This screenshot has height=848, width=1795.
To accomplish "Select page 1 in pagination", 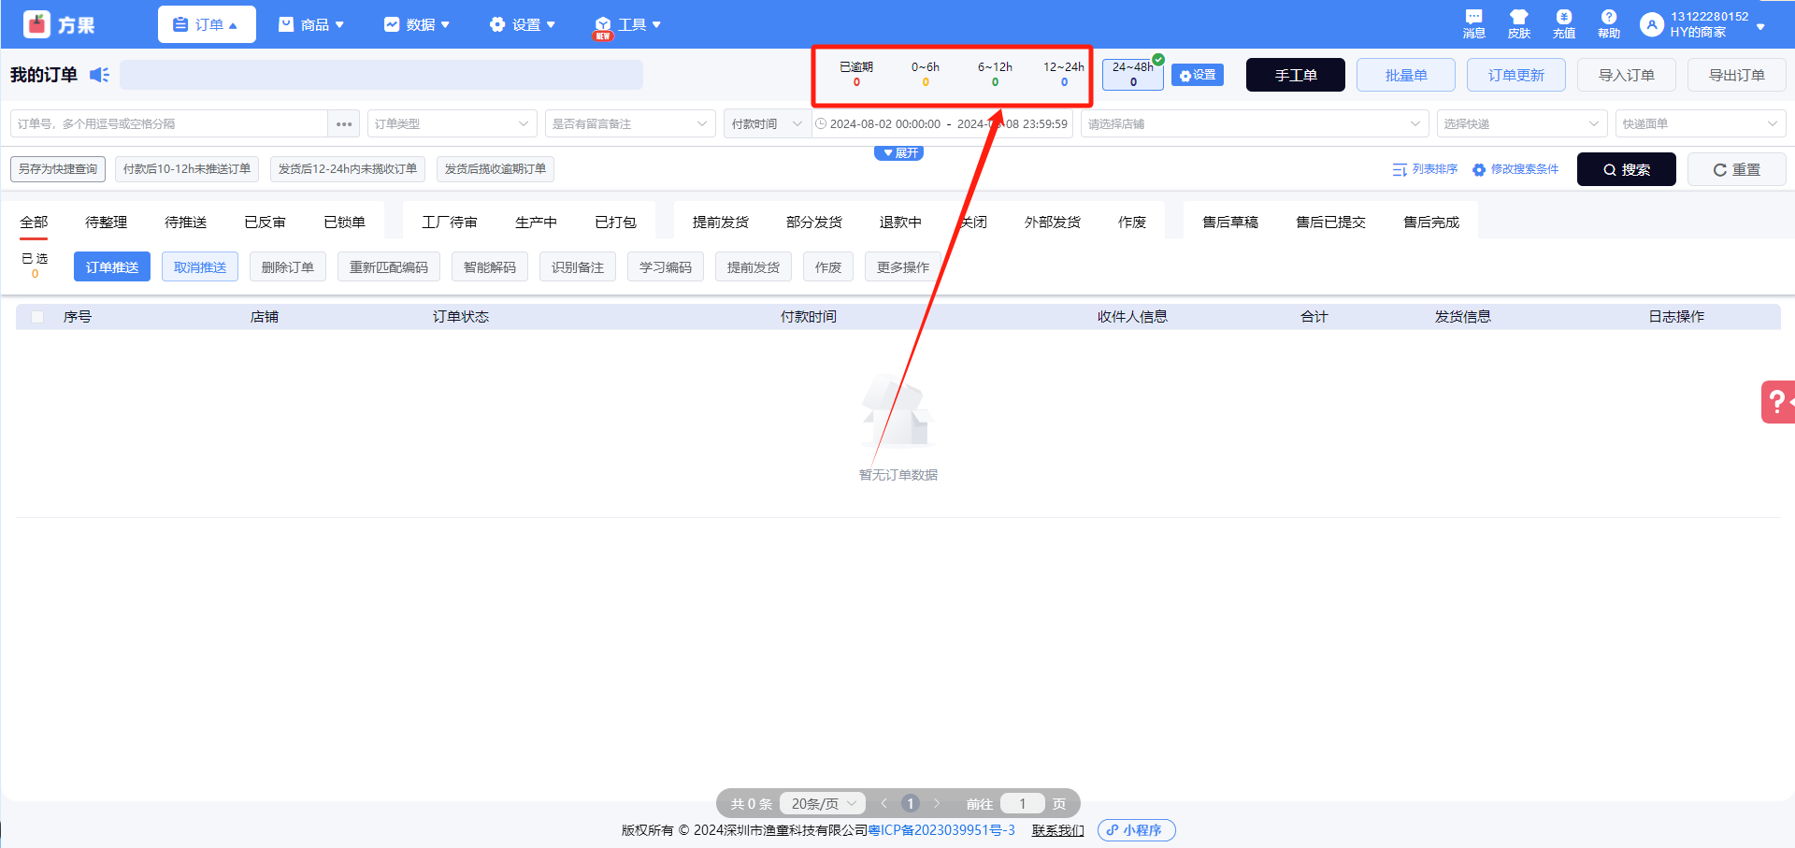I will coord(911,804).
